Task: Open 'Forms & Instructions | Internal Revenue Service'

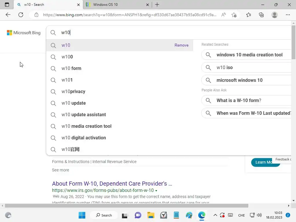Action: click(94, 162)
